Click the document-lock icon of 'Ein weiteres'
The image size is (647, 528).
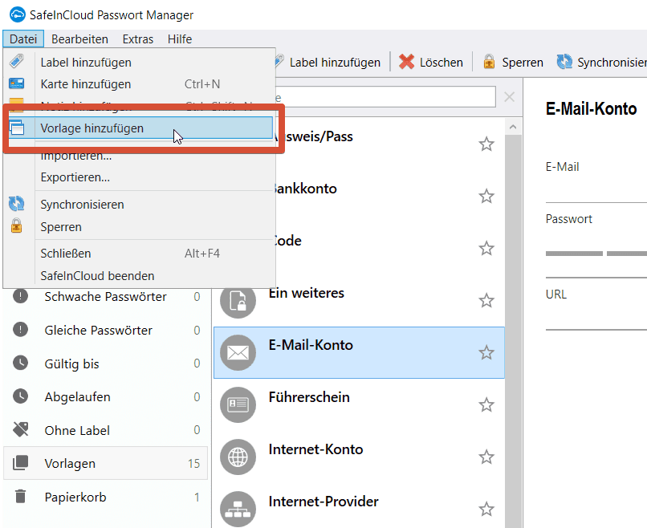coord(238,300)
